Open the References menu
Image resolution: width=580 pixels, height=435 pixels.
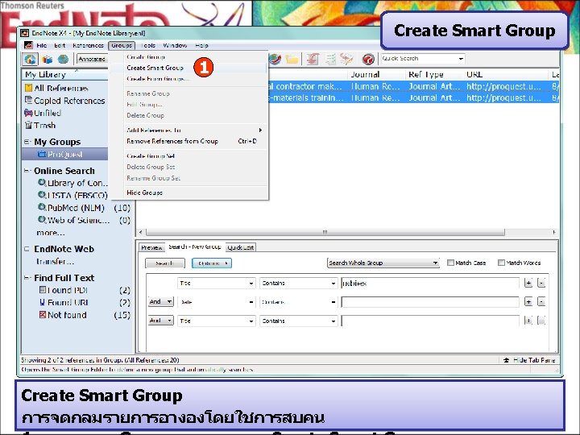coord(88,45)
